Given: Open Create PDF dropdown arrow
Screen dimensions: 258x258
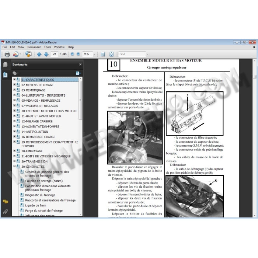Looking at the screenshot, I should tap(20, 54).
